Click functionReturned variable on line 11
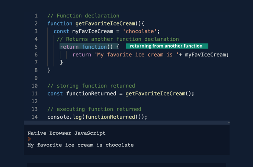 click(x=91, y=94)
